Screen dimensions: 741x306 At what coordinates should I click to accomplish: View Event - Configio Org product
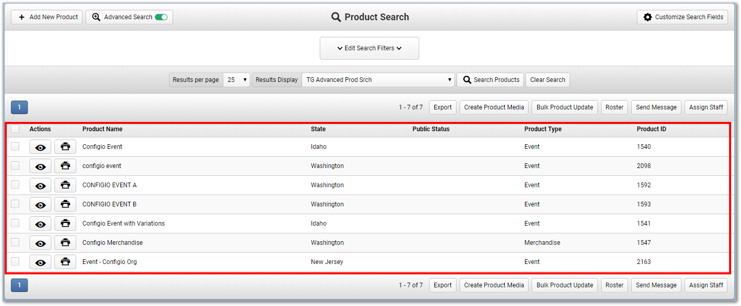pos(40,262)
